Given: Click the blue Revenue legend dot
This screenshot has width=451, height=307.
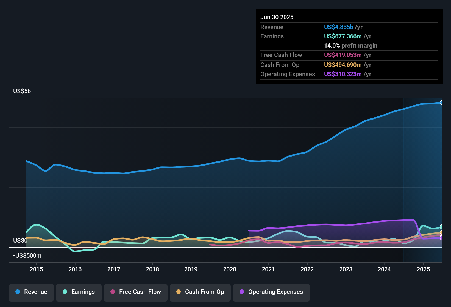Looking at the screenshot, I should tap(18, 292).
